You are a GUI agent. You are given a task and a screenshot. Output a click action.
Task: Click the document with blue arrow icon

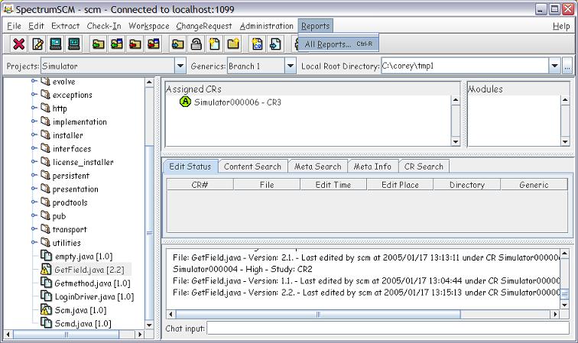tap(275, 44)
